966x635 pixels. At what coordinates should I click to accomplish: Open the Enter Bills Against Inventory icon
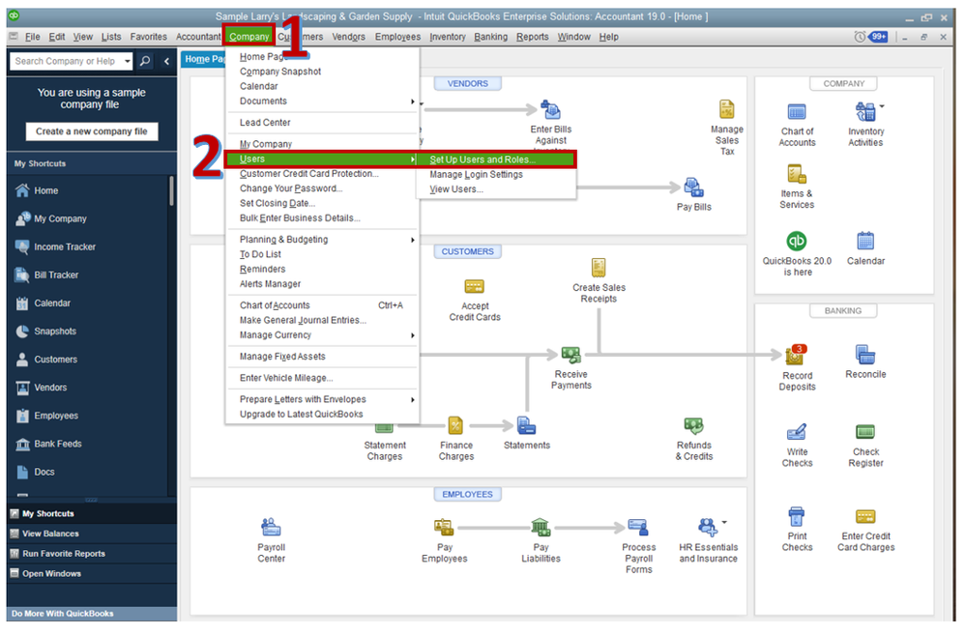pyautogui.click(x=550, y=110)
